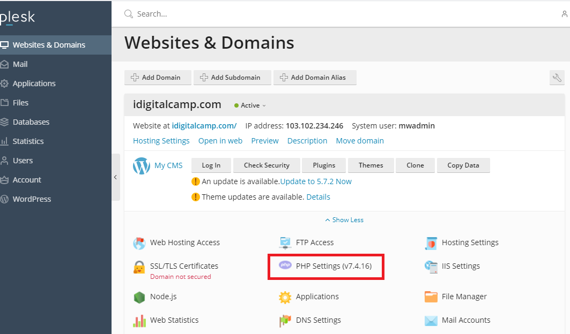The width and height of the screenshot is (570, 334).
Task: Open the user account icon at top right
Action: click(565, 14)
